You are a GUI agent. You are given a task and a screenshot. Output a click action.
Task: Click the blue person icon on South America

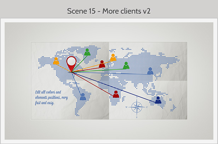point(83,97)
